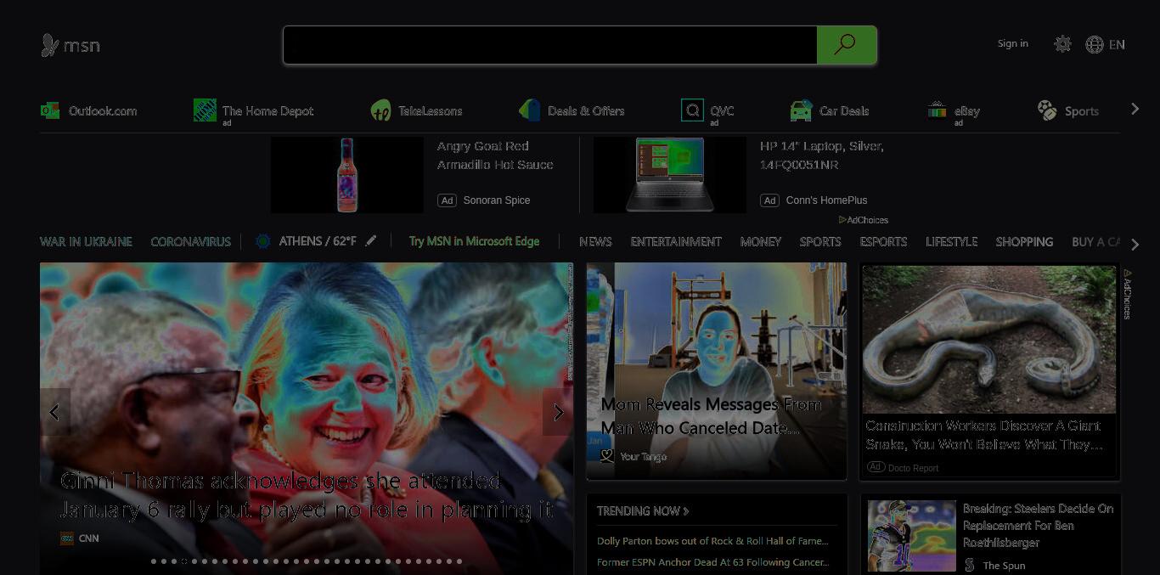
Task: Click the Angry Goat hot sauce image
Action: [x=346, y=175]
